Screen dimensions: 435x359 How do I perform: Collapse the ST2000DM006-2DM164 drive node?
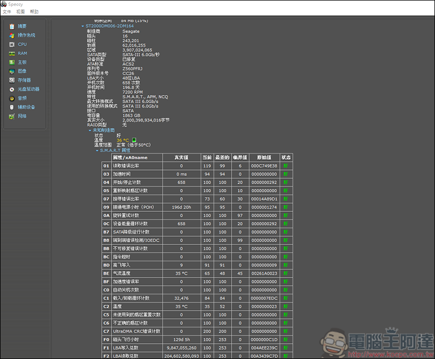click(x=83, y=26)
